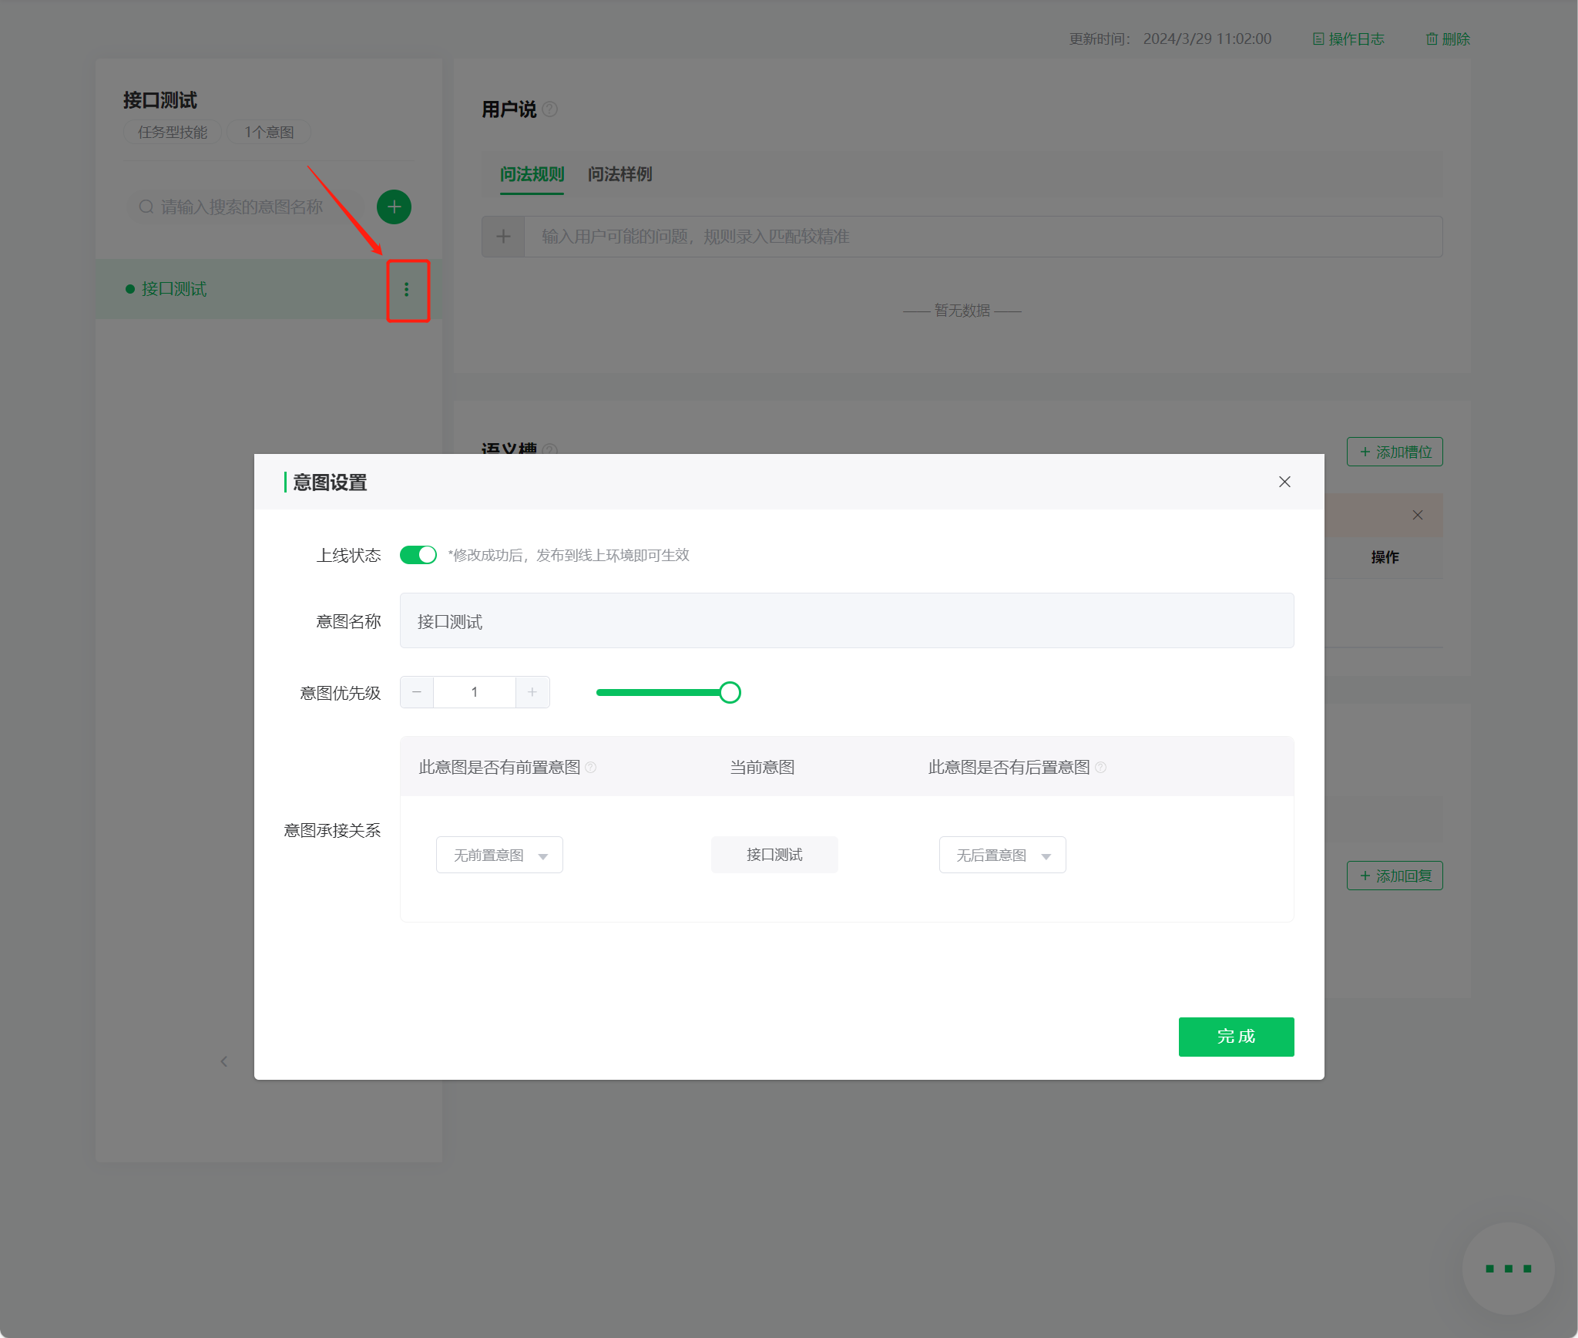This screenshot has height=1338, width=1578.
Task: Open the three-dot menu beside 接口测试
Action: [407, 290]
